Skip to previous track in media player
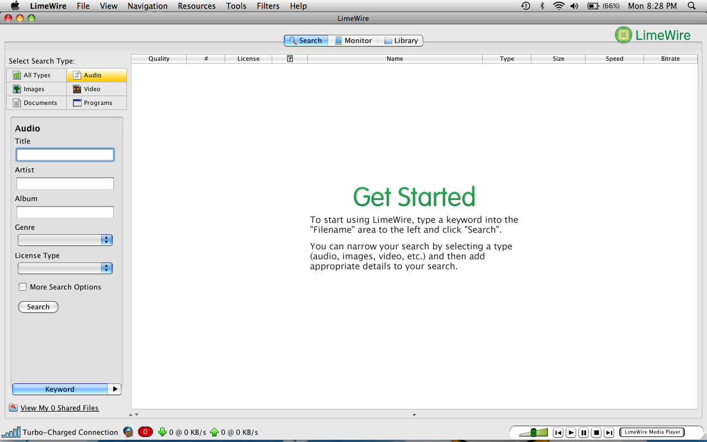707x442 pixels. (x=558, y=433)
